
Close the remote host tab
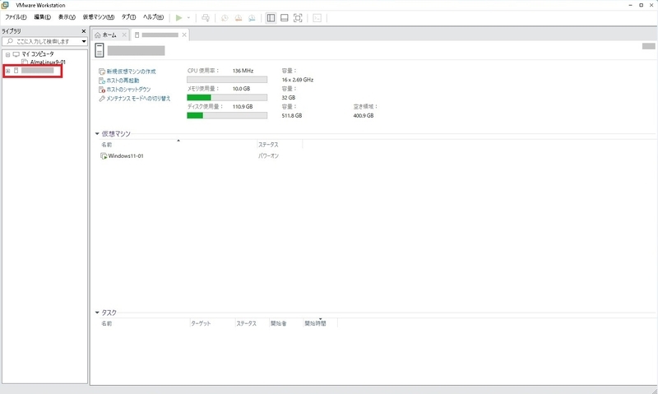[x=184, y=35]
